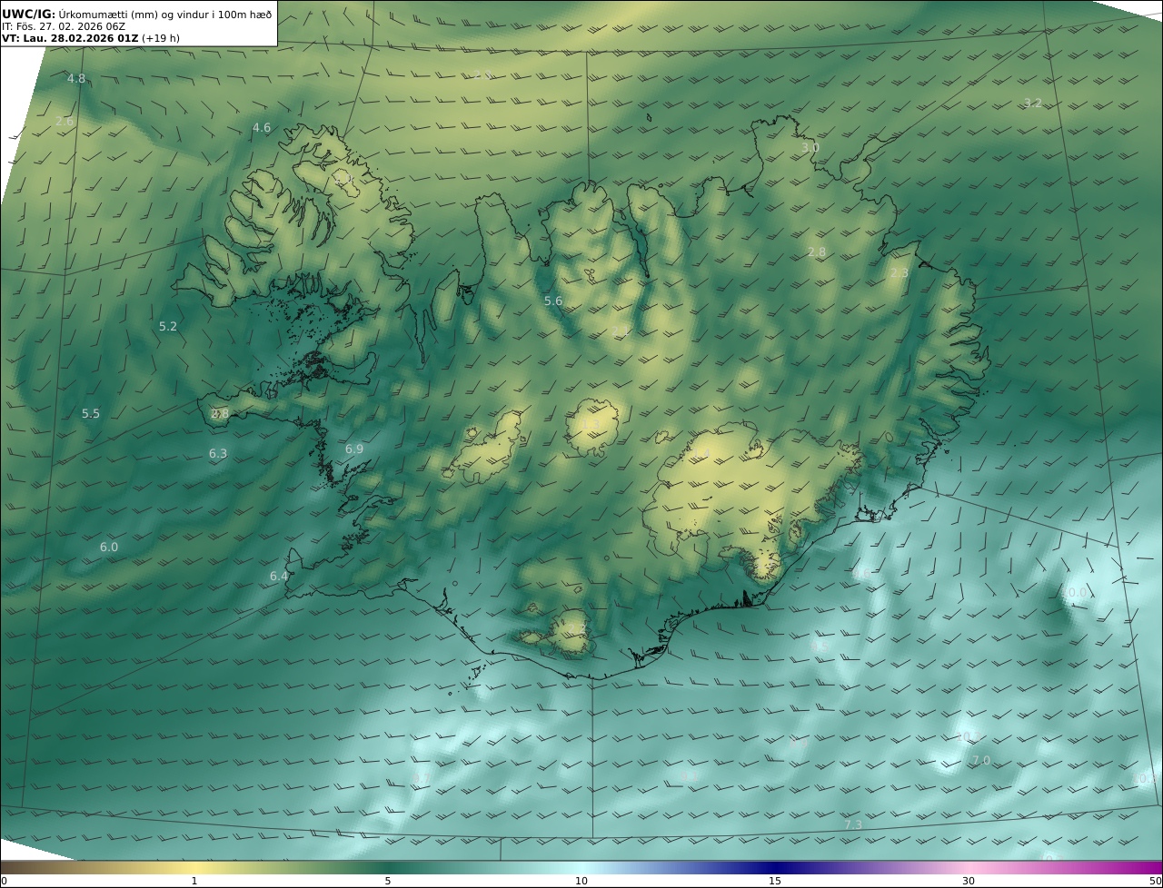Image resolution: width=1163 pixels, height=888 pixels.
Task: Click the map value label '6.4'
Action: pyautogui.click(x=279, y=577)
